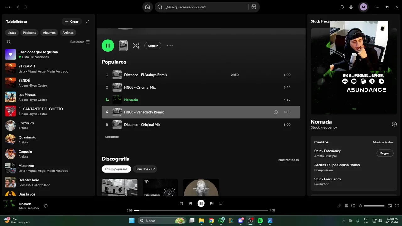Viewport: 402px width, 226px height.
Task: Click 'Mostrar todos' in Créditos section
Action: (383, 142)
